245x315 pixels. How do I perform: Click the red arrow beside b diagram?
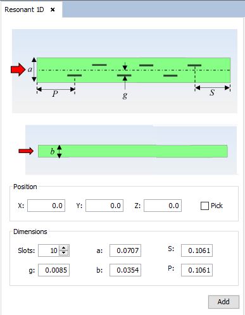(x=26, y=151)
